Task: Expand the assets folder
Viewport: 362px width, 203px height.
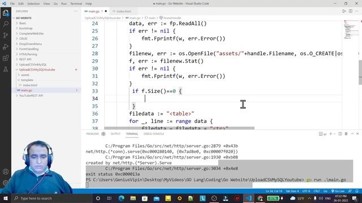Action: click(x=25, y=75)
